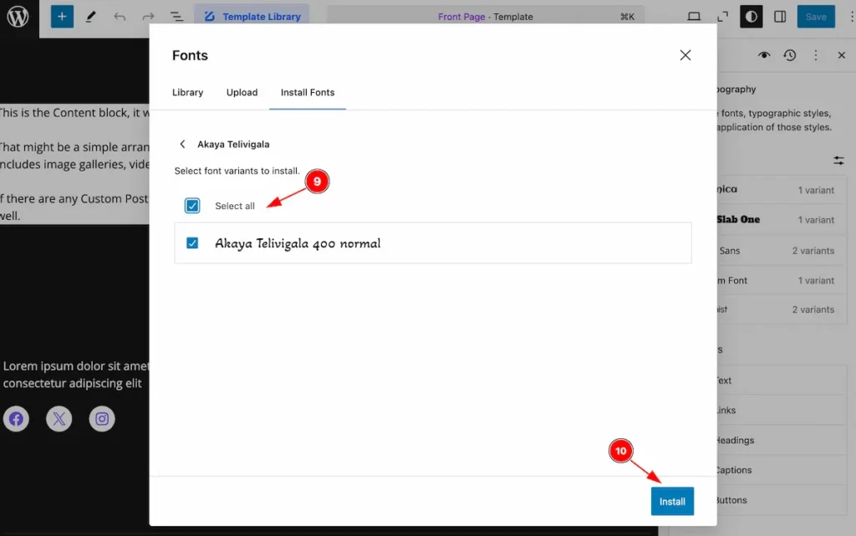The height and width of the screenshot is (536, 856).
Task: Open Front Page Template command bar
Action: click(x=486, y=17)
